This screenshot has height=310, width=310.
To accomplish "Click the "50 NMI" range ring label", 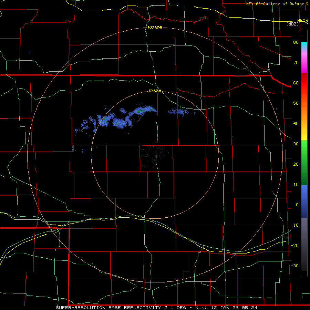I will (155, 91).
